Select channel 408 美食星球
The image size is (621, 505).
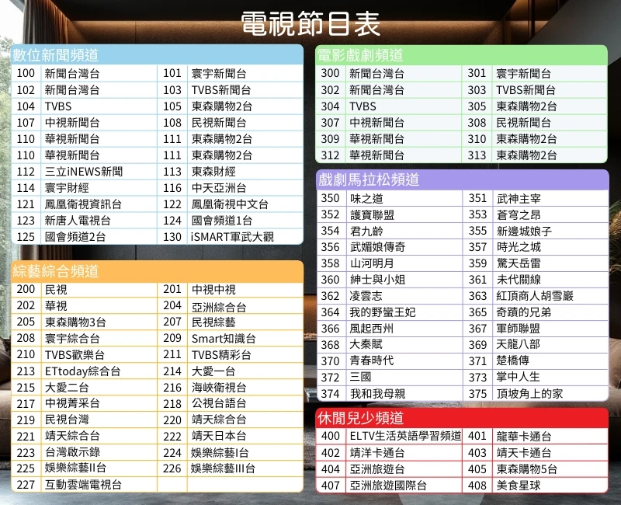pyautogui.click(x=519, y=486)
